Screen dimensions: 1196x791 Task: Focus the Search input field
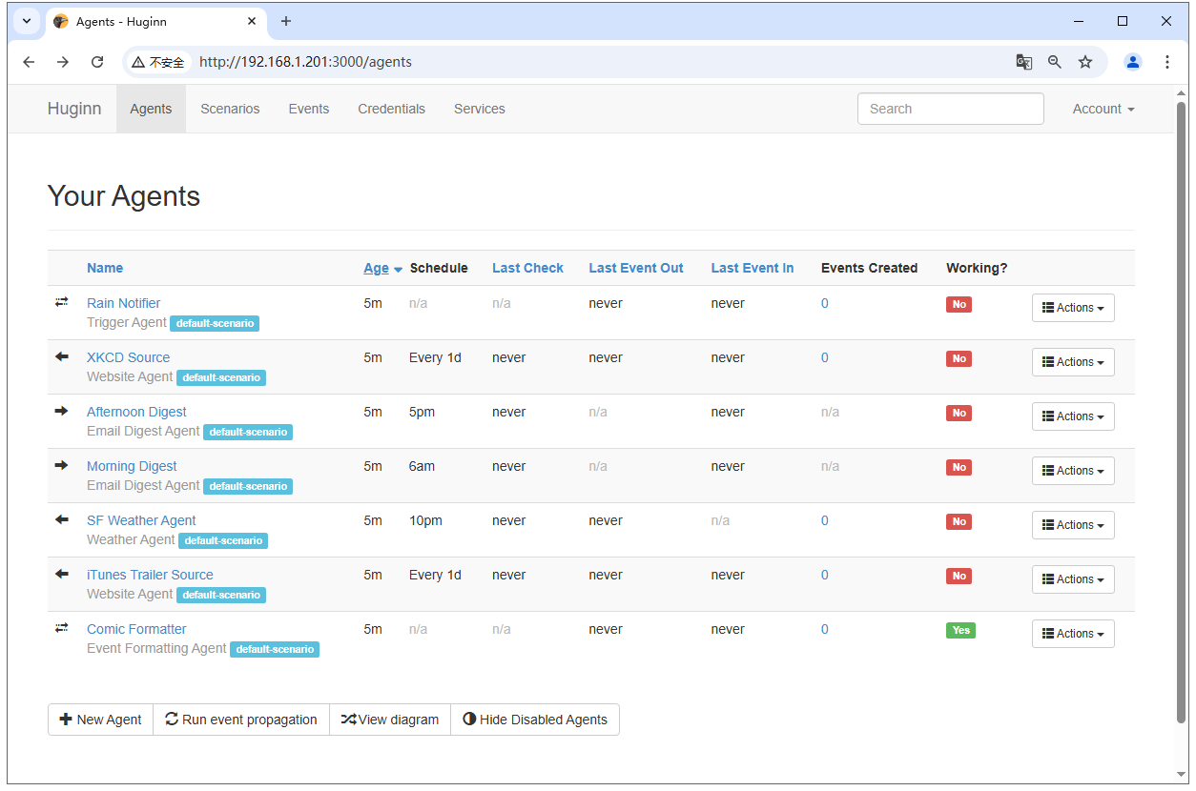pyautogui.click(x=951, y=109)
